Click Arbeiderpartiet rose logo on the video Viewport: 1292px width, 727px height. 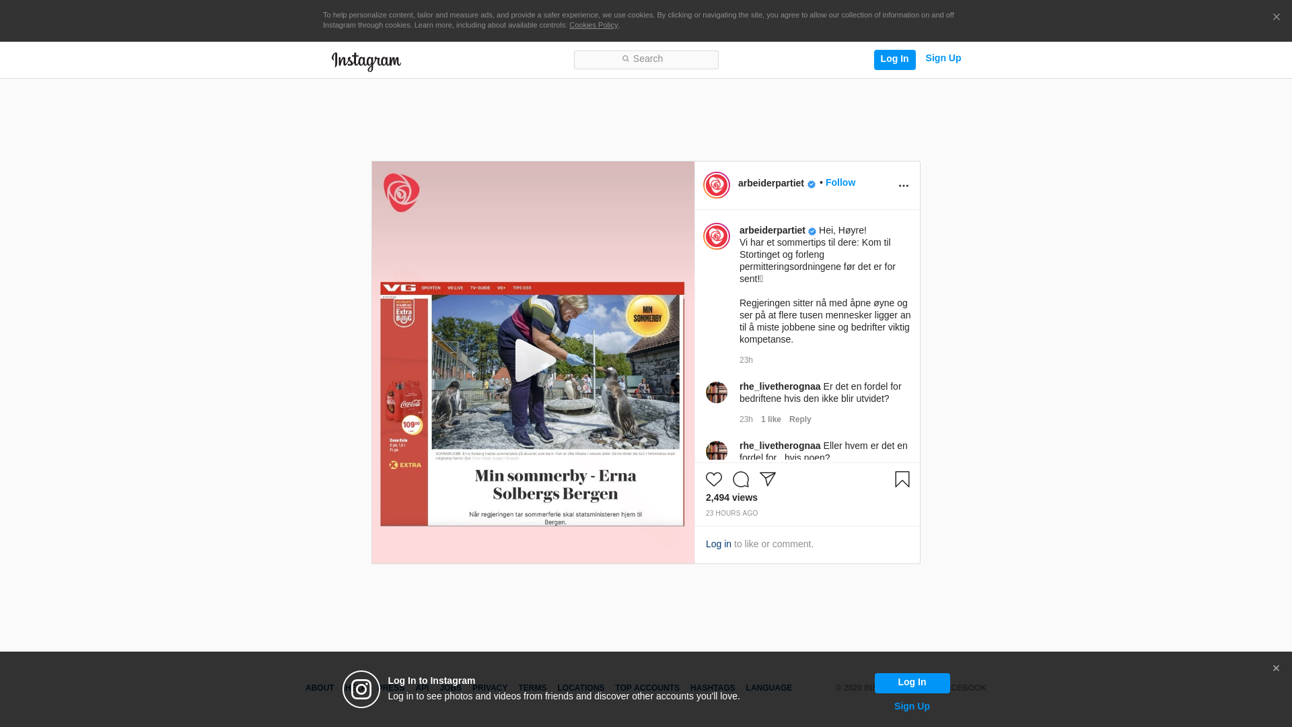tap(402, 193)
